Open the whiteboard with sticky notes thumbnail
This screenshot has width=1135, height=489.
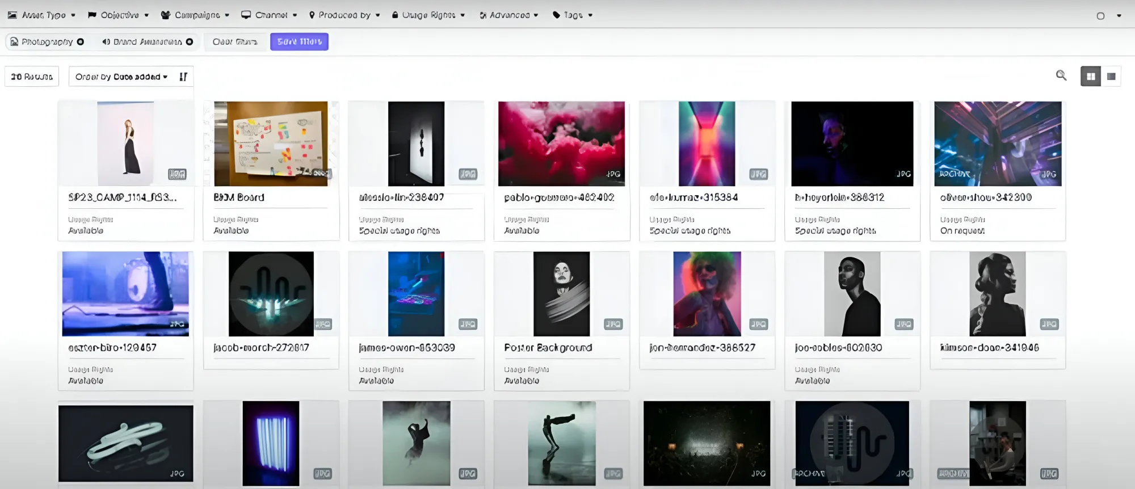point(271,144)
